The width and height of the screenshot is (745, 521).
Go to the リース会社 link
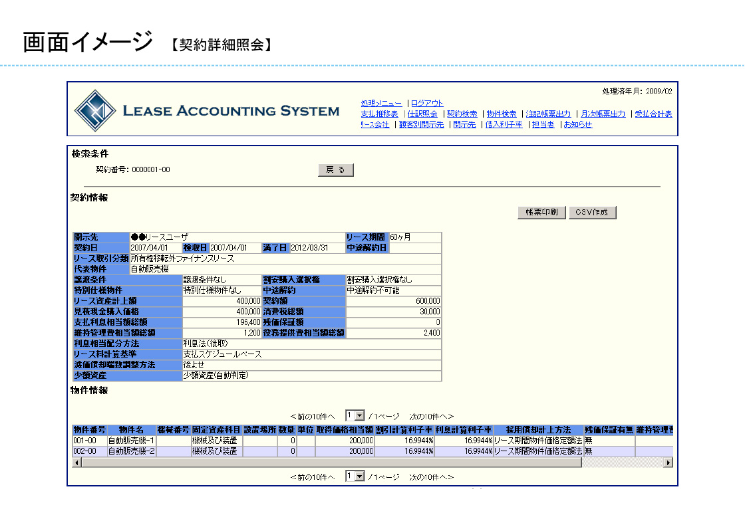(375, 124)
